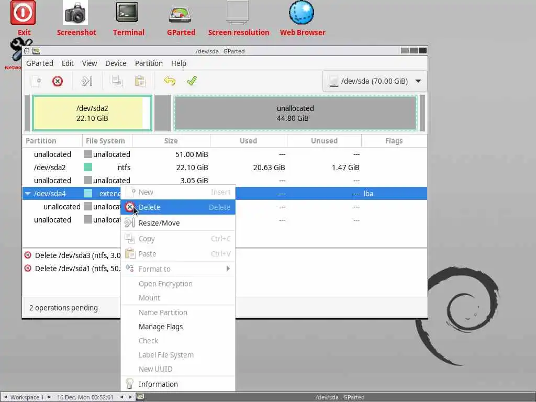The width and height of the screenshot is (536, 402).
Task: Click the Partition column header
Action: pyautogui.click(x=52, y=141)
